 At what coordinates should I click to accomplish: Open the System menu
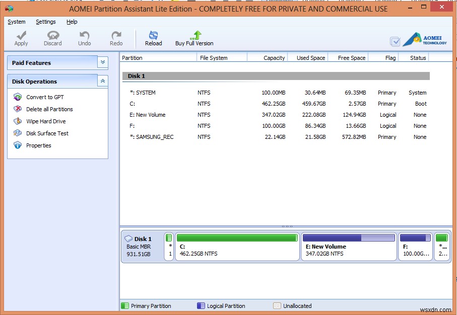[x=16, y=22]
